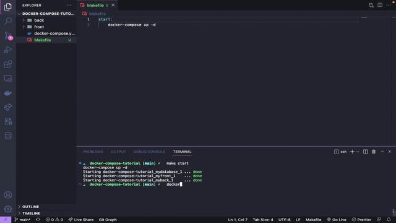Open Explorer more actions ellipsis
The image size is (396, 223).
(69, 5)
